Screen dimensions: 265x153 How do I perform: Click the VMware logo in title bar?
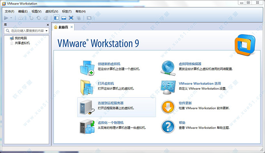coord(4,3)
